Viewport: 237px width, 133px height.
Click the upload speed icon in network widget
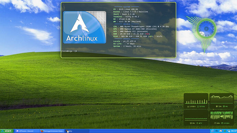[198, 107]
